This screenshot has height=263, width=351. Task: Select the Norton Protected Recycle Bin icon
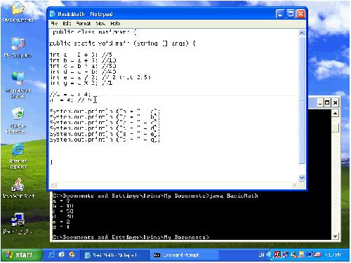click(18, 121)
